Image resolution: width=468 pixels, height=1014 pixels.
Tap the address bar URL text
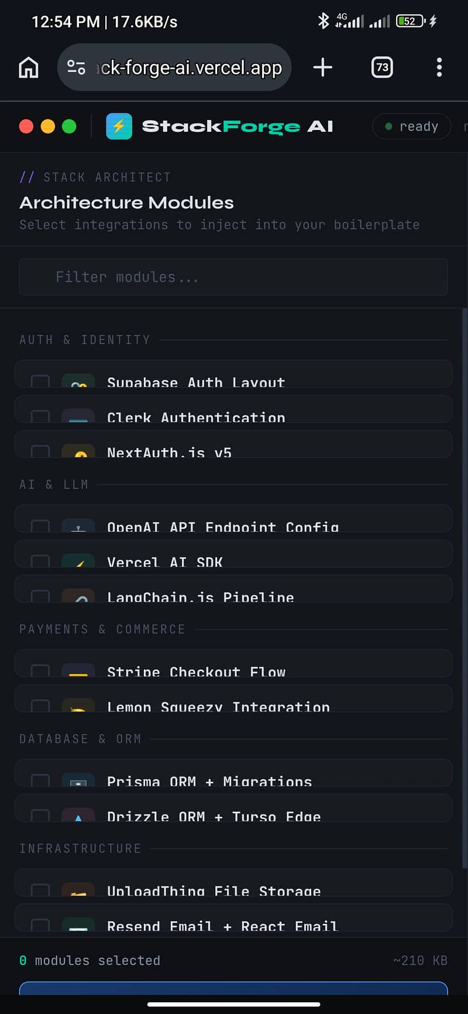tap(190, 68)
